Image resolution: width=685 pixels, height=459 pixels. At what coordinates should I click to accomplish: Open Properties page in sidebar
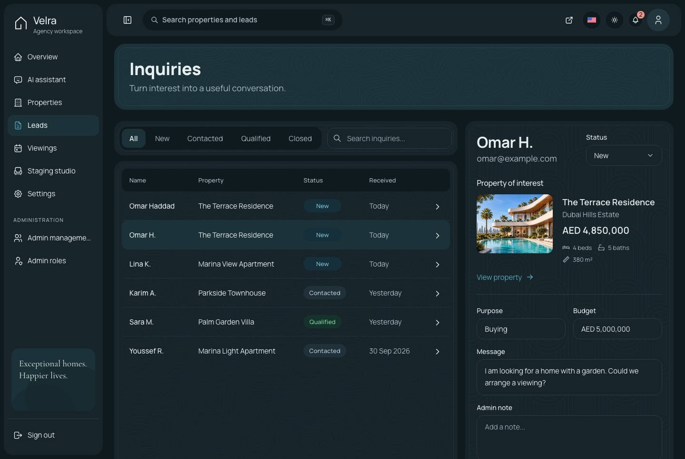[53, 103]
